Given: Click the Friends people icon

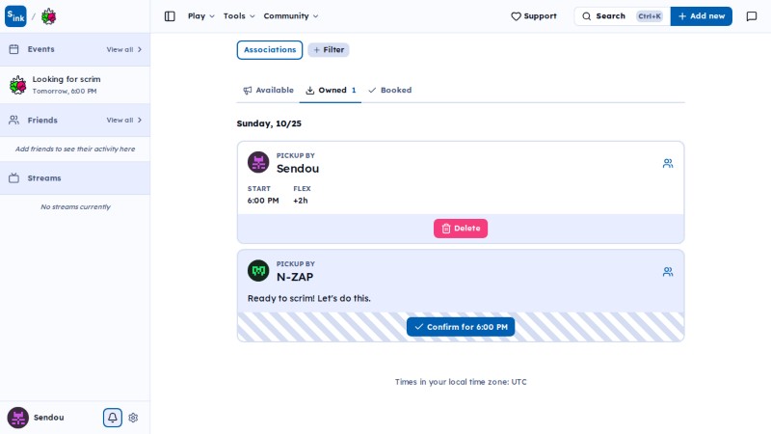Looking at the screenshot, I should point(13,120).
